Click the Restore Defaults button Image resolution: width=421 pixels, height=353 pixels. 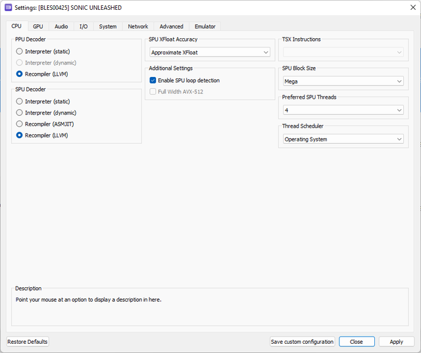coord(28,342)
